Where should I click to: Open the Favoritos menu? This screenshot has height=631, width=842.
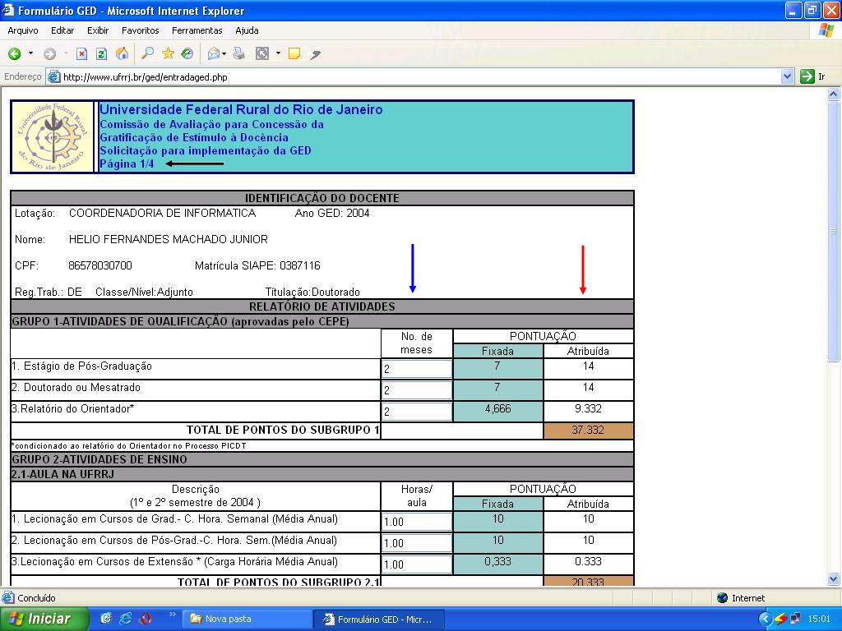140,30
